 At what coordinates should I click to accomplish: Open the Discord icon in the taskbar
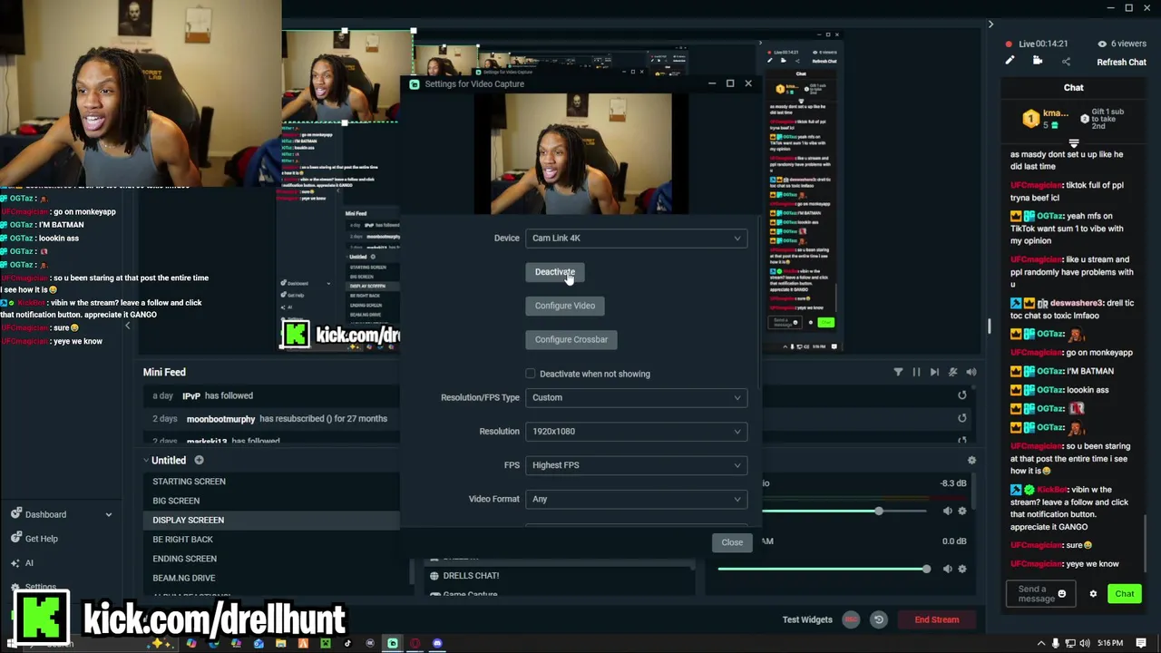pyautogui.click(x=437, y=643)
